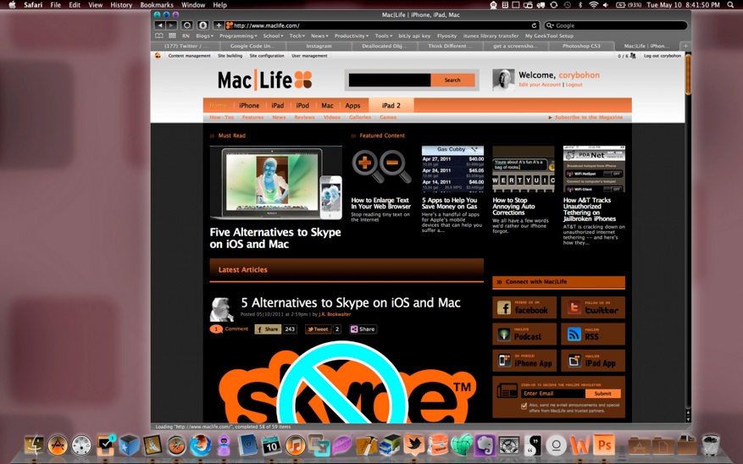Screen dimensions: 743x464
Task: Open the MacLife Podcast icon
Action: [504, 334]
